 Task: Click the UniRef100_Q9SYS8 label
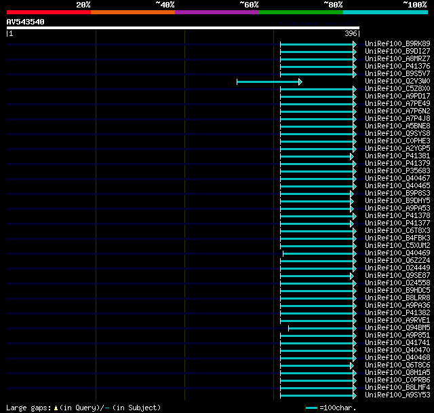(397, 134)
